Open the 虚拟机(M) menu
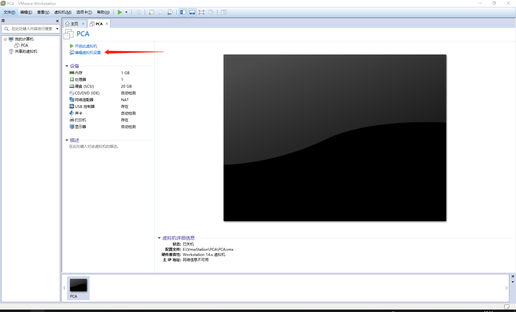 pos(63,12)
